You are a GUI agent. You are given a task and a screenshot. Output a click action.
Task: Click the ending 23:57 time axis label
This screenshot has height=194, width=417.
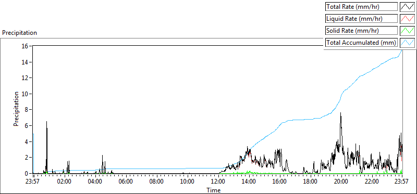coord(402,182)
